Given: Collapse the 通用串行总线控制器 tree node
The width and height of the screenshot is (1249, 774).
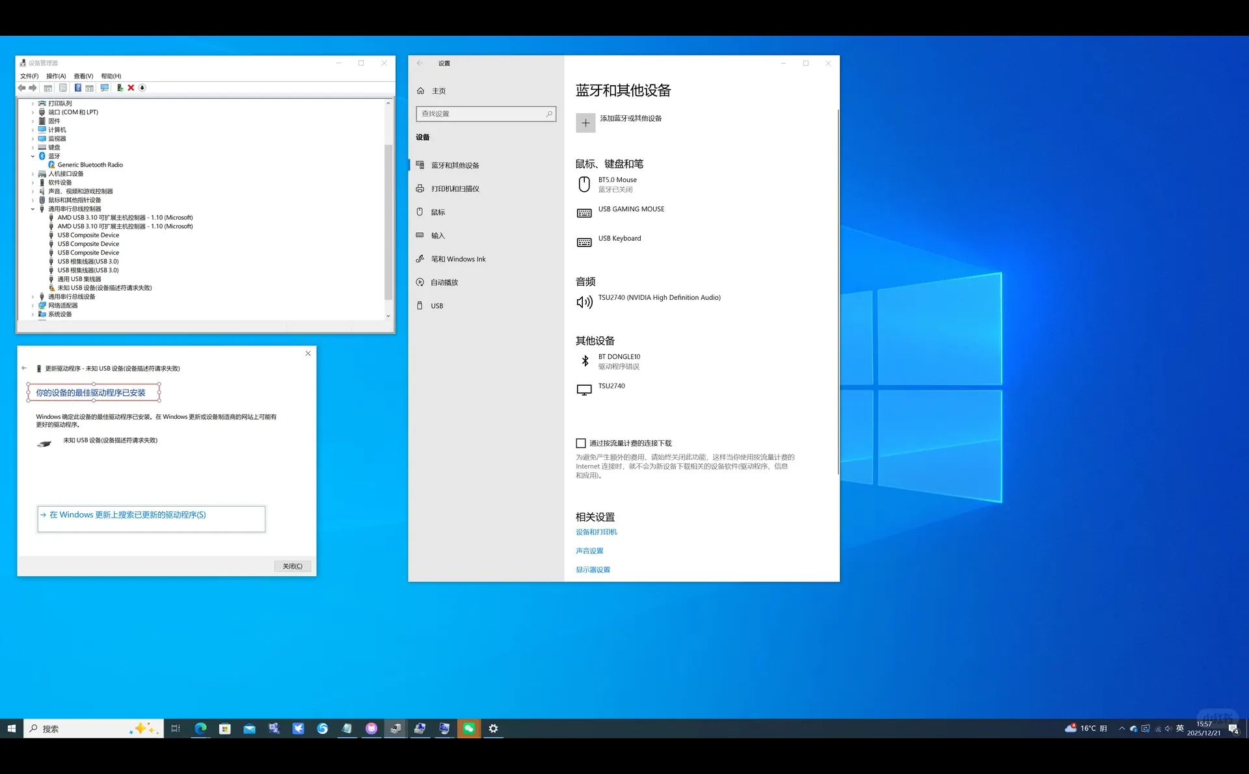Looking at the screenshot, I should pyautogui.click(x=33, y=209).
